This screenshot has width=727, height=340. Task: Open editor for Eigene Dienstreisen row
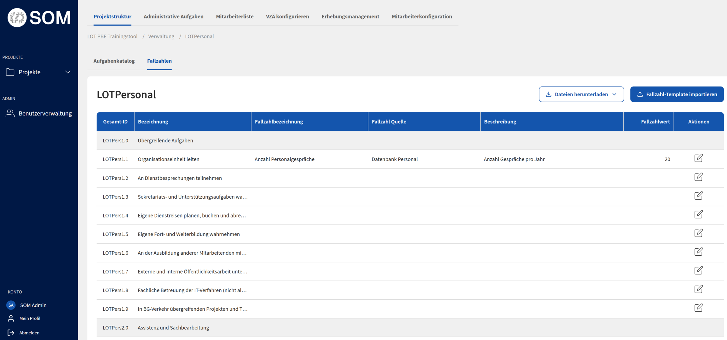698,214
